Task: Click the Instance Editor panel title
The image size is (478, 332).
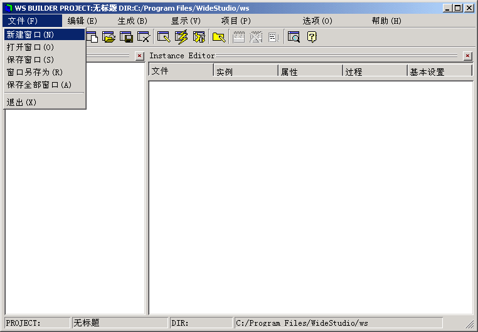Action: (x=182, y=56)
